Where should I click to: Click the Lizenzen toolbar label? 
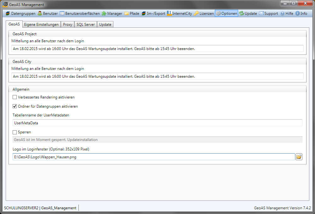tap(207, 14)
